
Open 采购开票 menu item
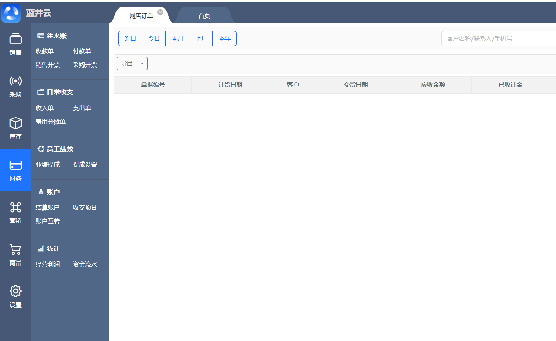tap(85, 65)
